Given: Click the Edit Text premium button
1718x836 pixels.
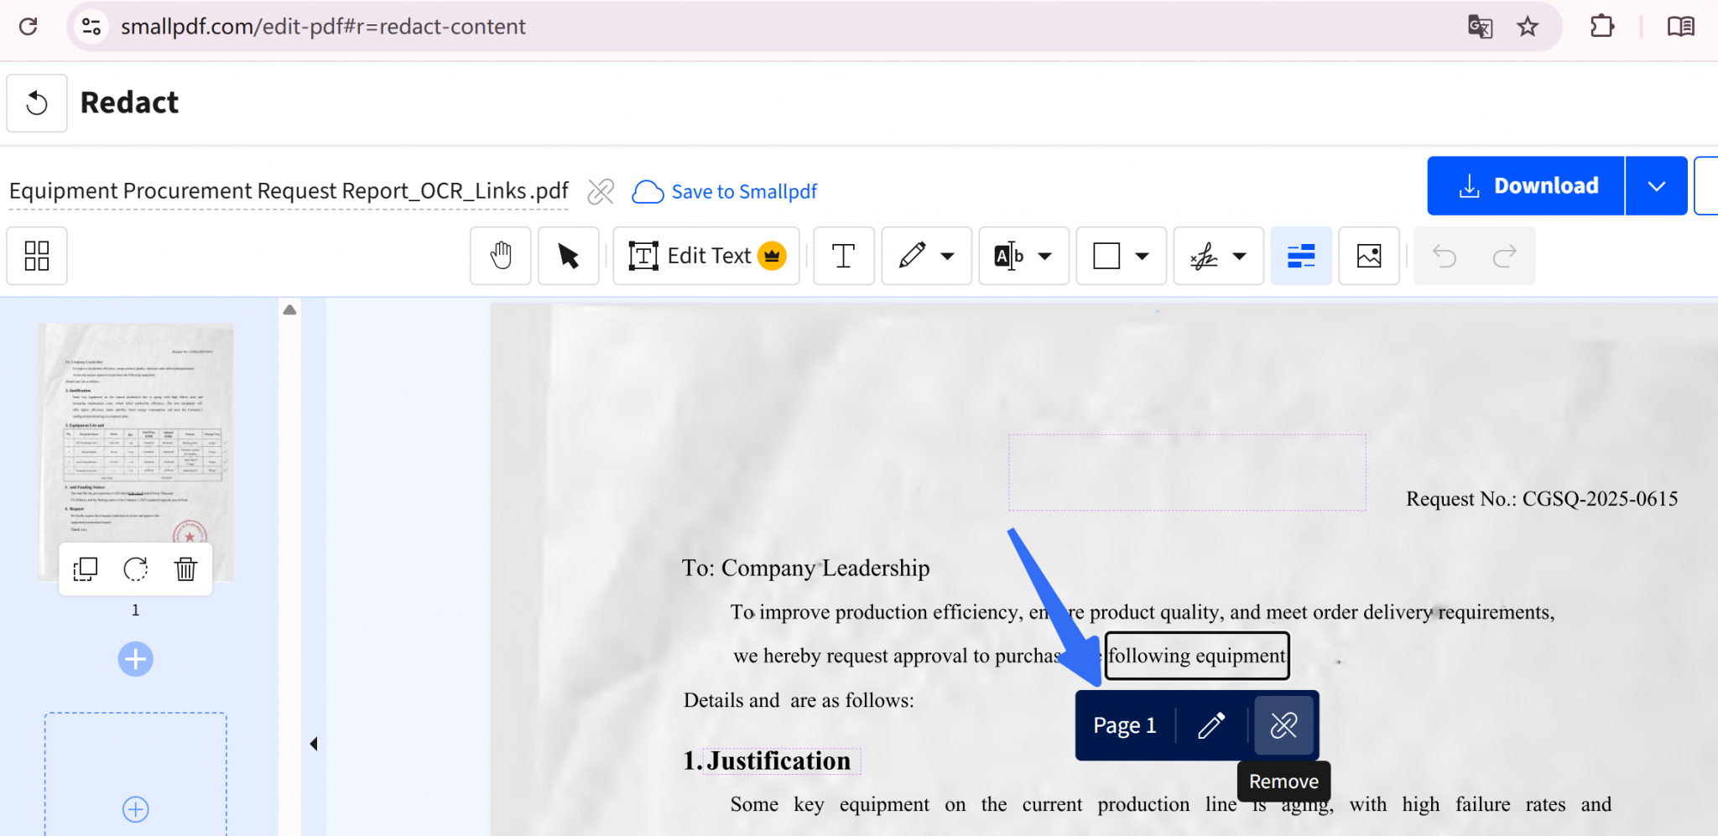Looking at the screenshot, I should click(x=706, y=256).
